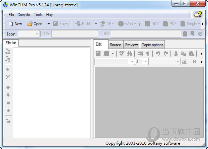Click the move left arrow icon
The image size is (208, 149).
[8, 103]
